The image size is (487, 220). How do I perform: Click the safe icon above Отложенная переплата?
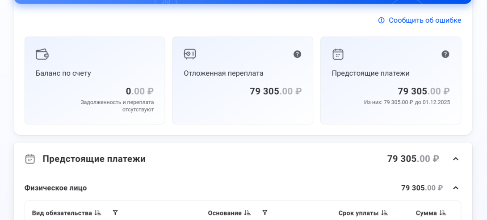click(x=190, y=54)
